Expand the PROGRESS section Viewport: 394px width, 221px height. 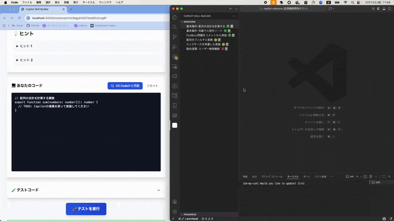209,215
